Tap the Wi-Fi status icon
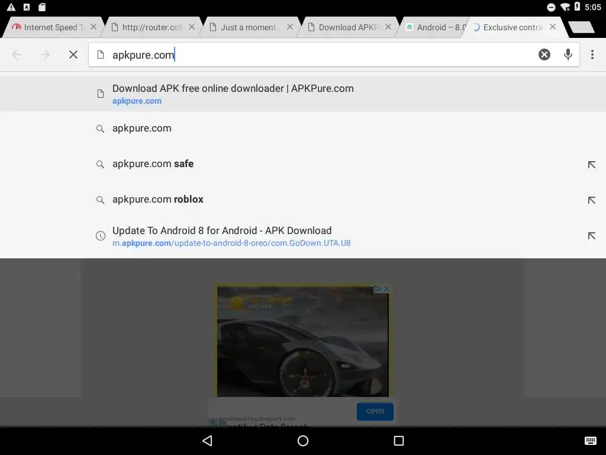 [565, 7]
